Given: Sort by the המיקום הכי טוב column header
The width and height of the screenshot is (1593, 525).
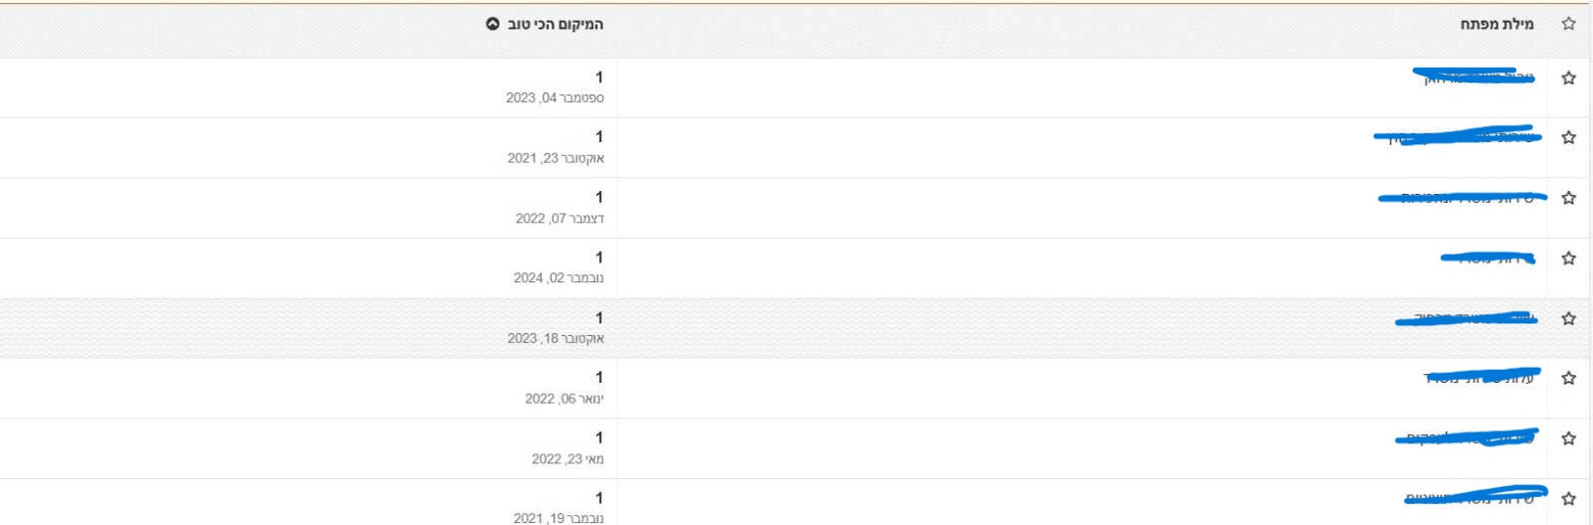Looking at the screenshot, I should (x=556, y=24).
